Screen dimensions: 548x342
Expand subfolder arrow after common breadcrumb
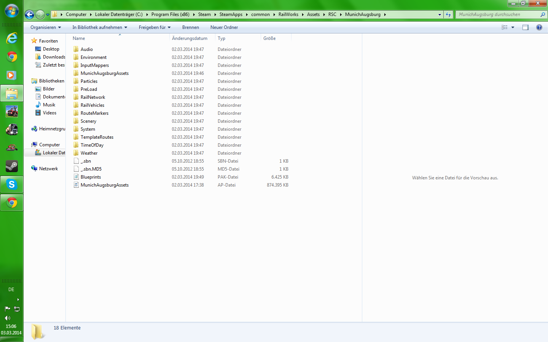pos(274,14)
